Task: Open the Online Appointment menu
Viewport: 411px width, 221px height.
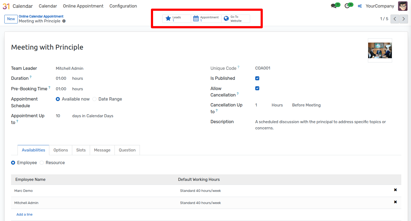Action: pyautogui.click(x=83, y=6)
